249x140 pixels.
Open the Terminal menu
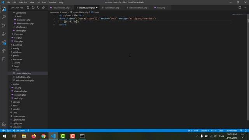(52, 2)
